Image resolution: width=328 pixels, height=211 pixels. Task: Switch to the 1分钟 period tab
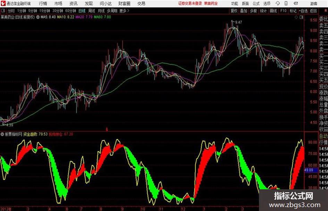[22, 11]
